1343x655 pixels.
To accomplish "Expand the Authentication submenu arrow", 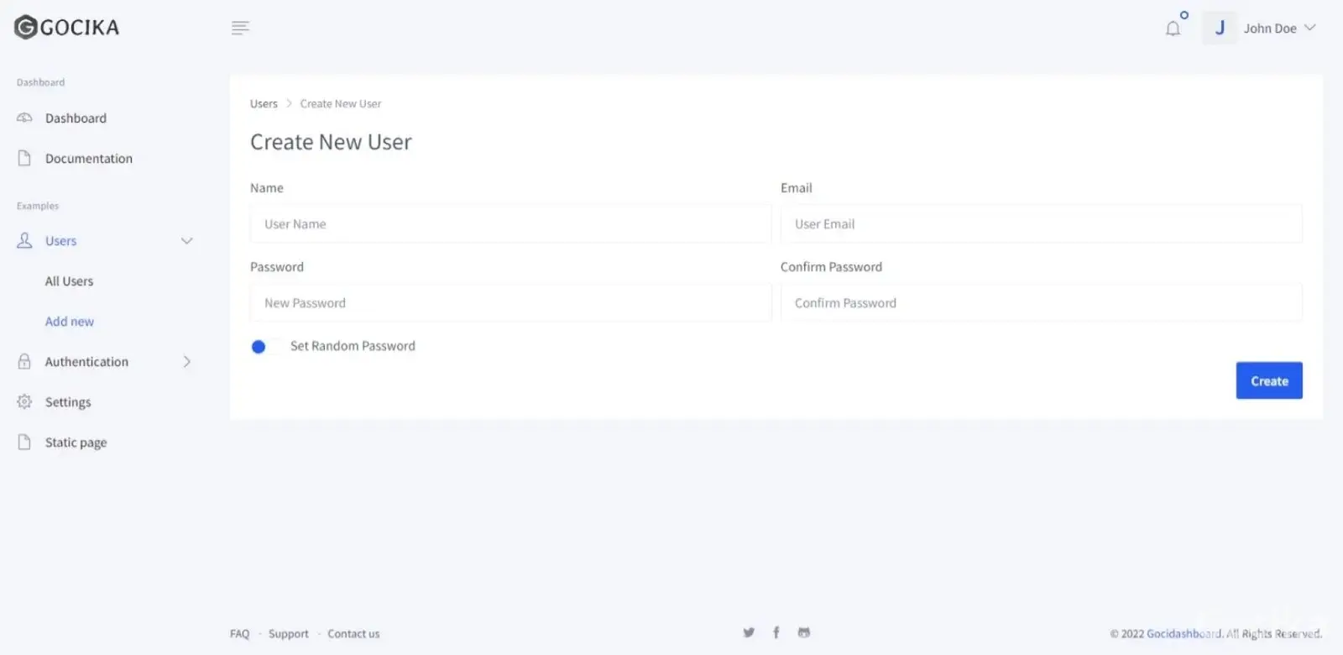I will pyautogui.click(x=186, y=362).
